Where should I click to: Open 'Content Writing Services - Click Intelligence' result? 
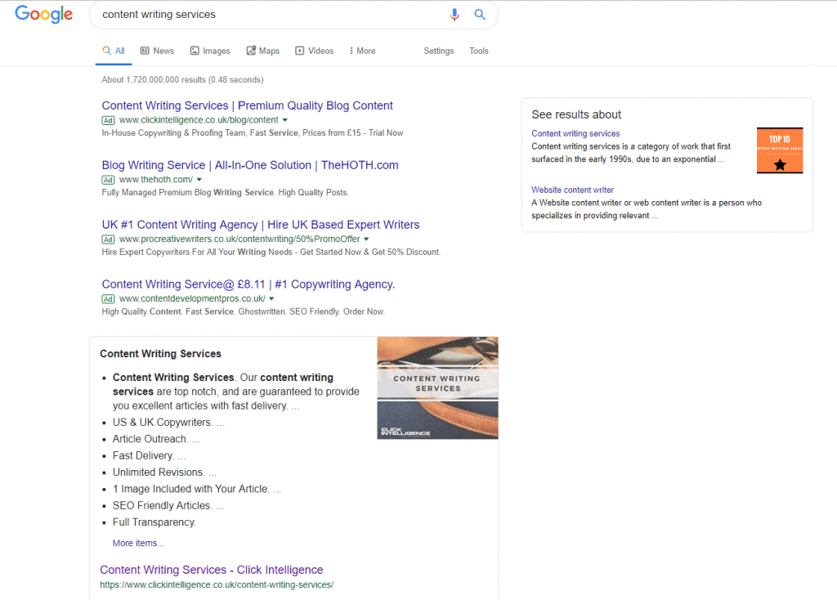pos(211,570)
